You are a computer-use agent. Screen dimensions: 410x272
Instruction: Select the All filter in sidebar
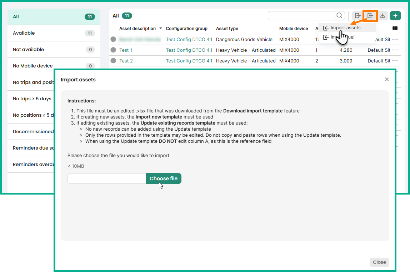click(x=54, y=17)
